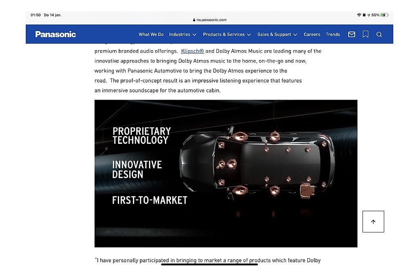Expand the Industries dropdown
The image size is (419, 279).
(183, 34)
